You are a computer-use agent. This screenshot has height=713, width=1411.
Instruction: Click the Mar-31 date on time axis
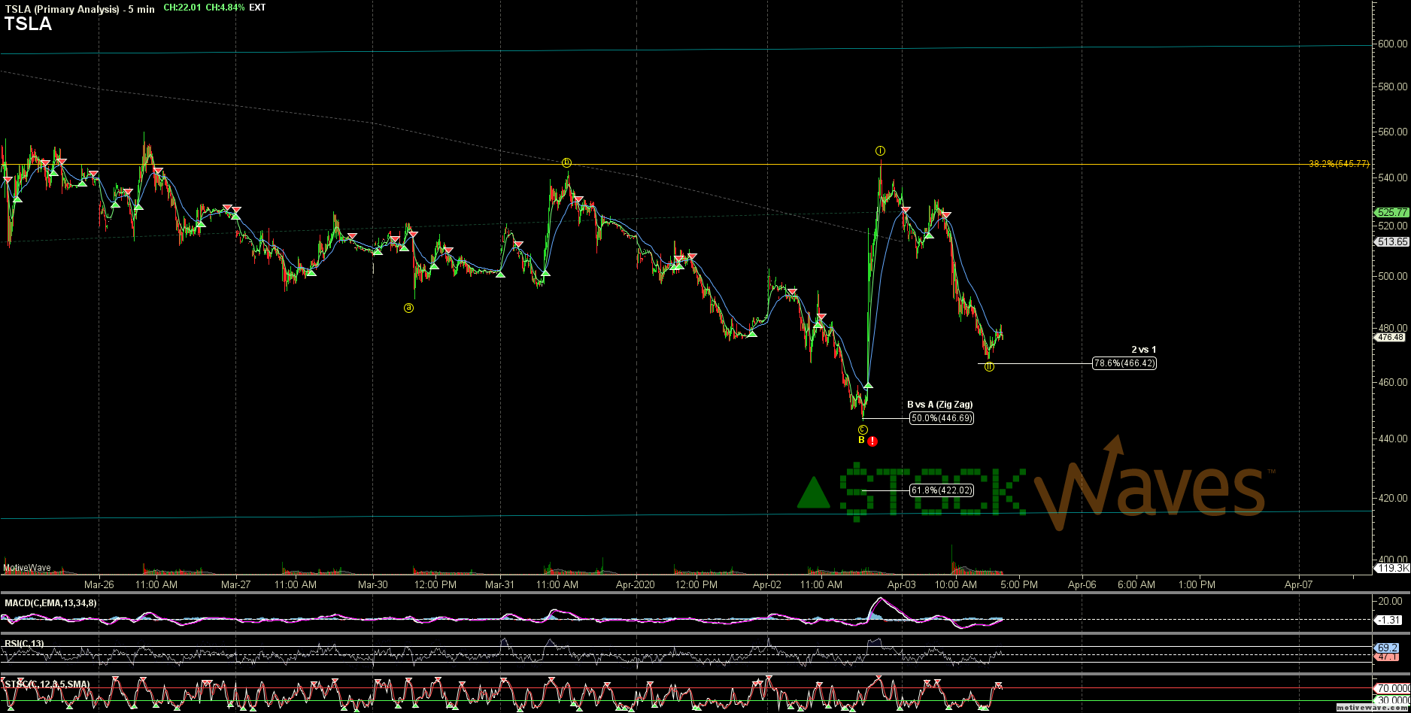pyautogui.click(x=499, y=584)
